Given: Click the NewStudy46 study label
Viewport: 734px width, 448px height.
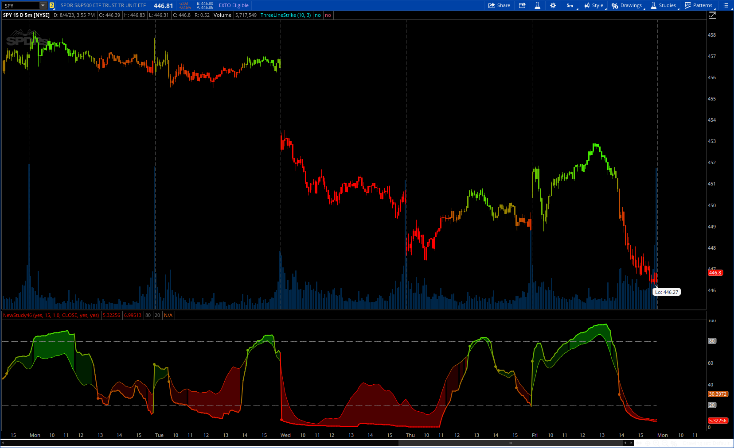Looking at the screenshot, I should (51, 315).
